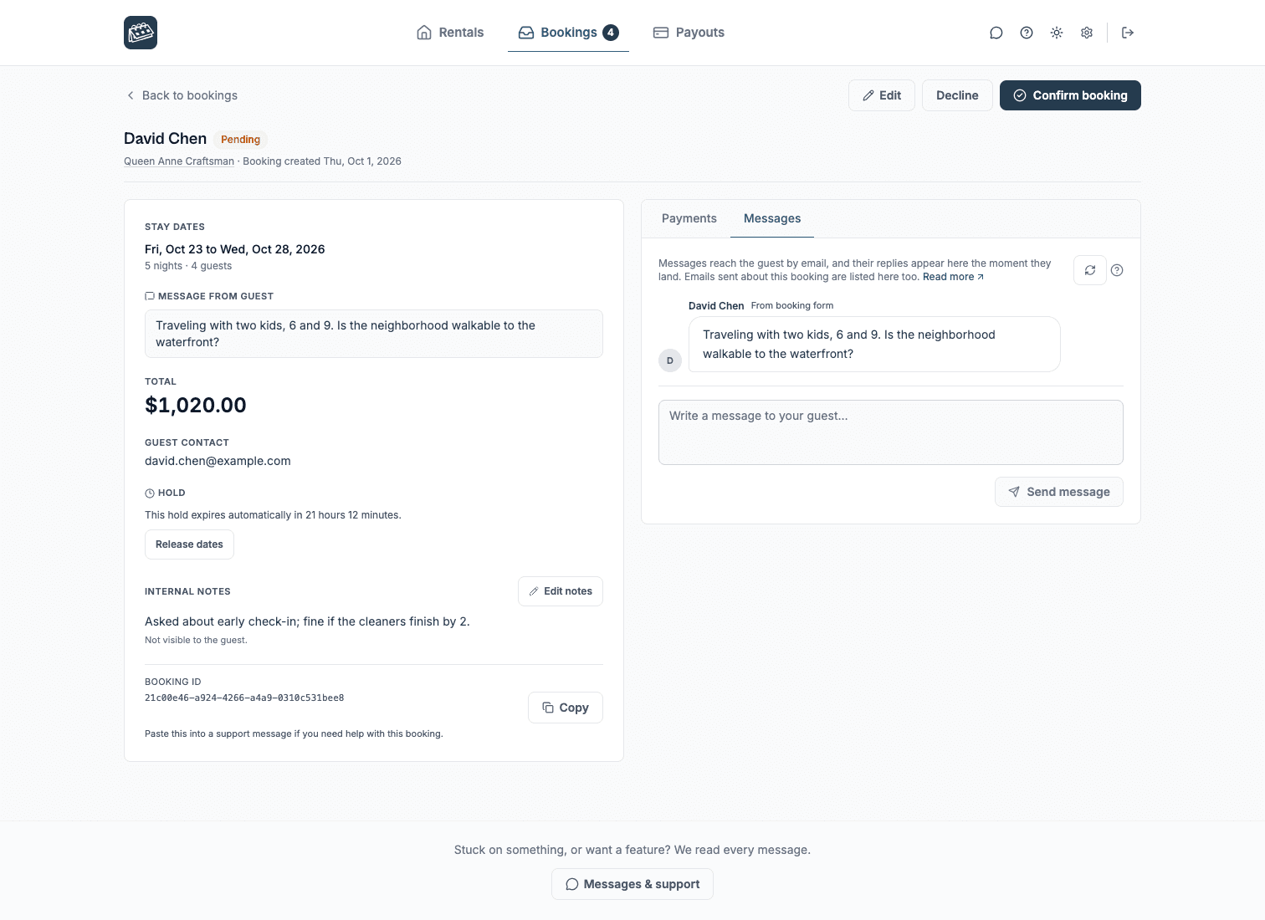
Task: Decline the booking request
Action: pyautogui.click(x=957, y=95)
